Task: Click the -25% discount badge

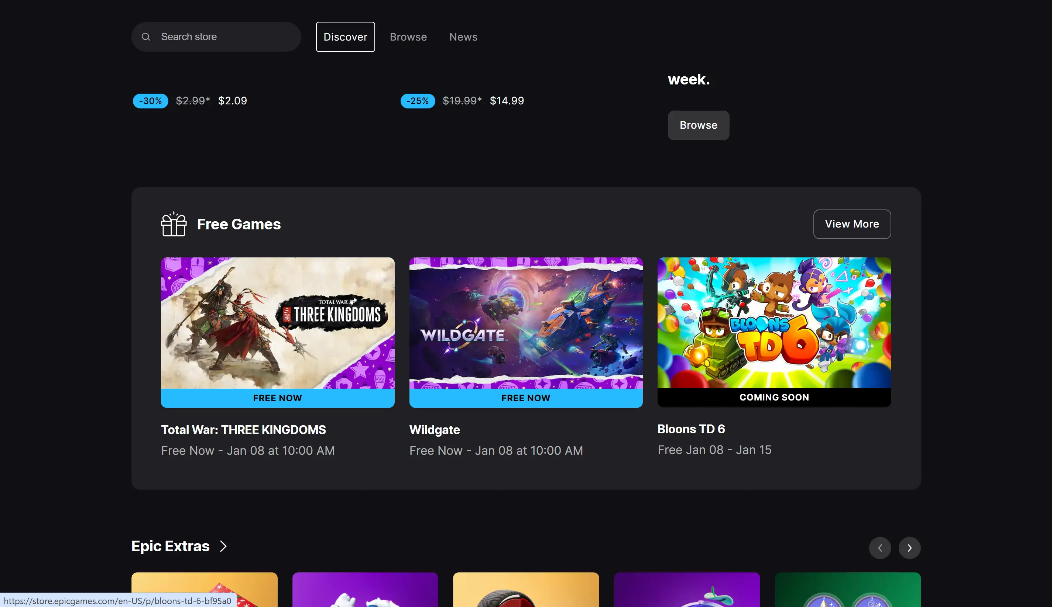Action: 417,101
